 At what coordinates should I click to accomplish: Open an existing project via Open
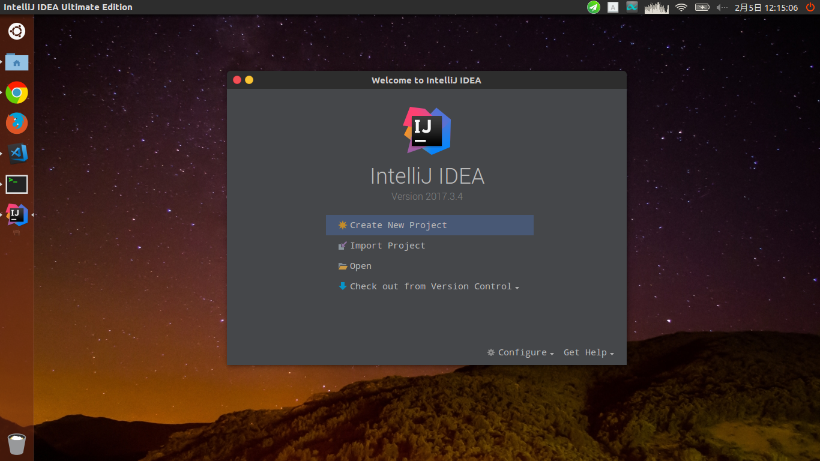(x=360, y=266)
